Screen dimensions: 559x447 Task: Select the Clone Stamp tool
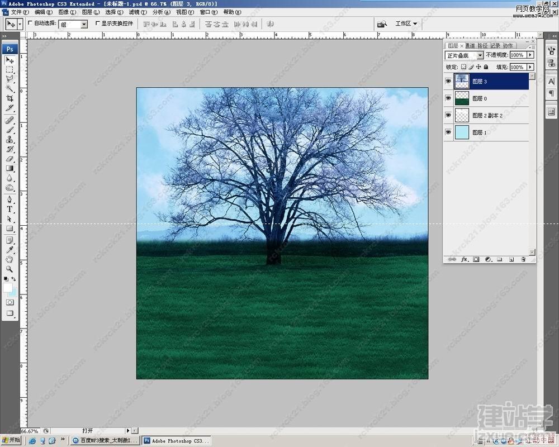(10, 139)
